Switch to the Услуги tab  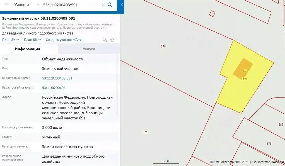coord(88,49)
